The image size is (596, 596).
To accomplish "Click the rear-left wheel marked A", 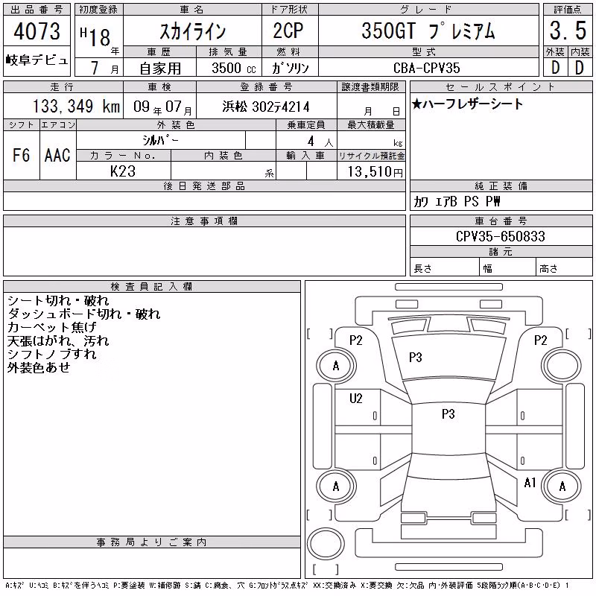I will click(336, 486).
